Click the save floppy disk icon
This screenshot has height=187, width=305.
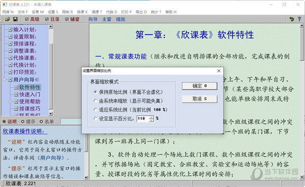click(x=15, y=19)
